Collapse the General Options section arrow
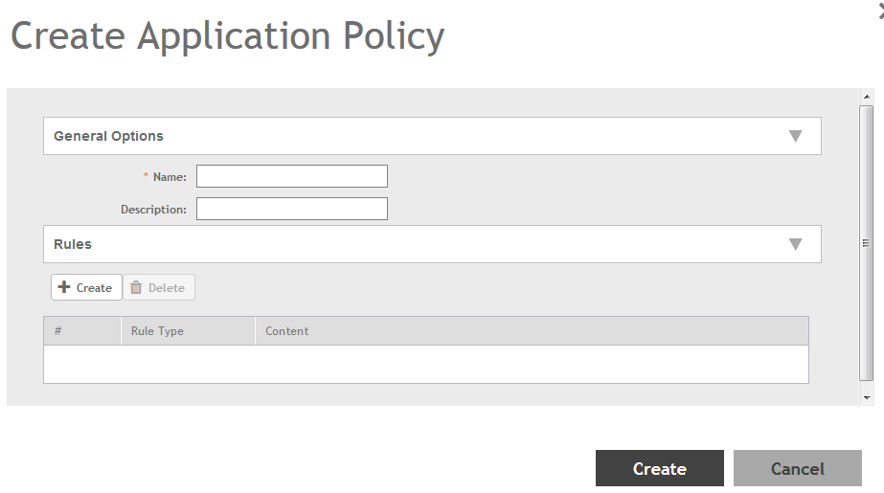Image resolution: width=884 pixels, height=493 pixels. coord(795,136)
